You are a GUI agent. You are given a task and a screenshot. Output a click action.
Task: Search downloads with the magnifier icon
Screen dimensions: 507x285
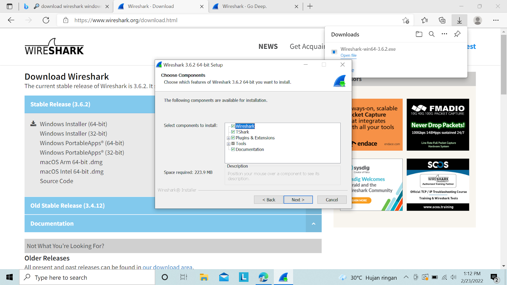click(432, 34)
